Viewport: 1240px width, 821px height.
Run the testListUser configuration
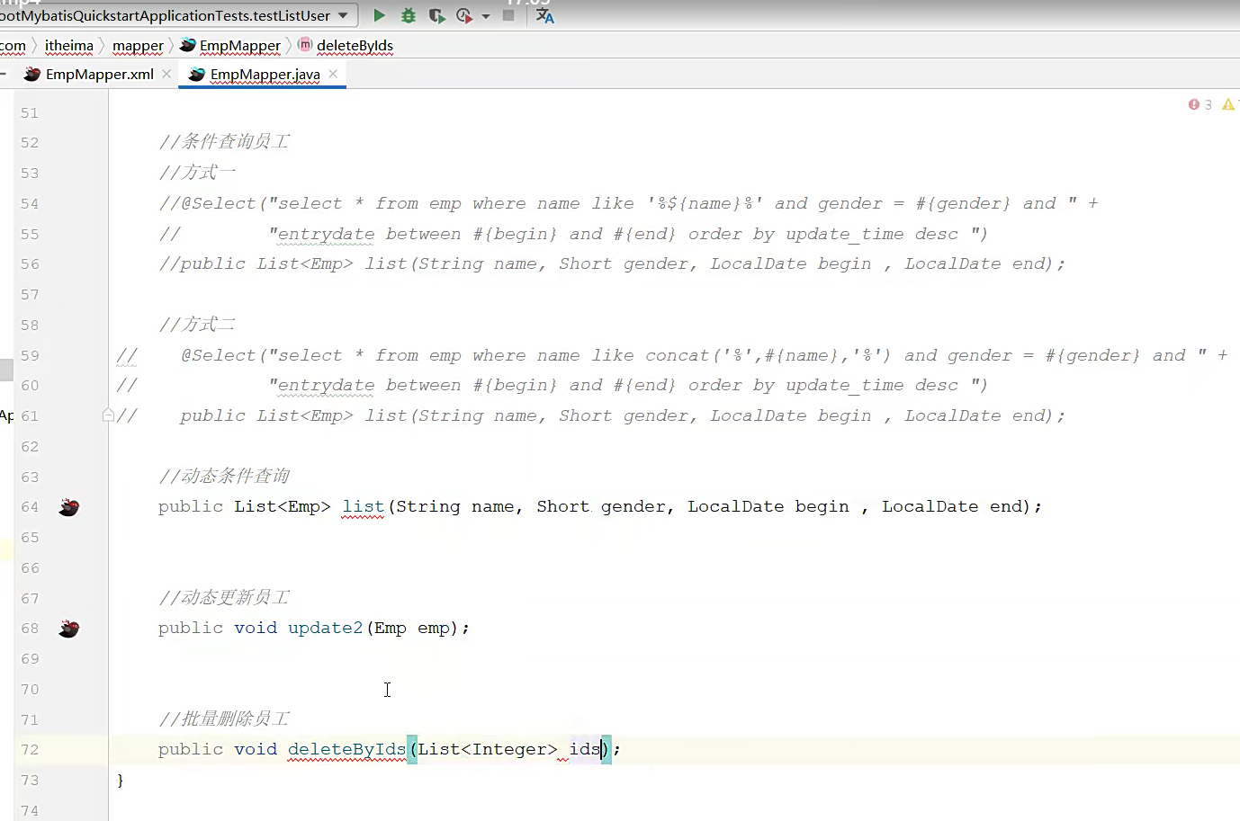click(379, 15)
